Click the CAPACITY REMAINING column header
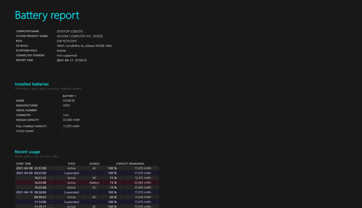 [130, 164]
